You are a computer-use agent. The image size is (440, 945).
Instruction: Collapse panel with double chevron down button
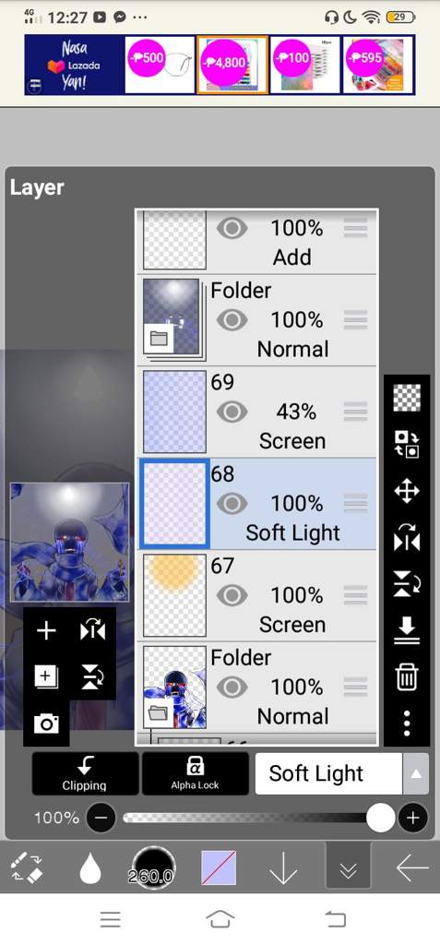pos(348,867)
